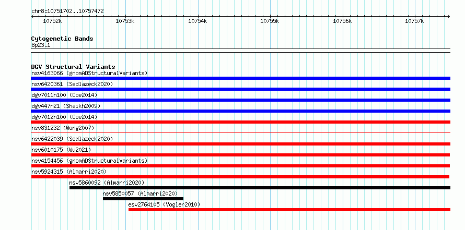Select the red bar under dgv7012n100
Screen dimensions: 465x230
240,122
